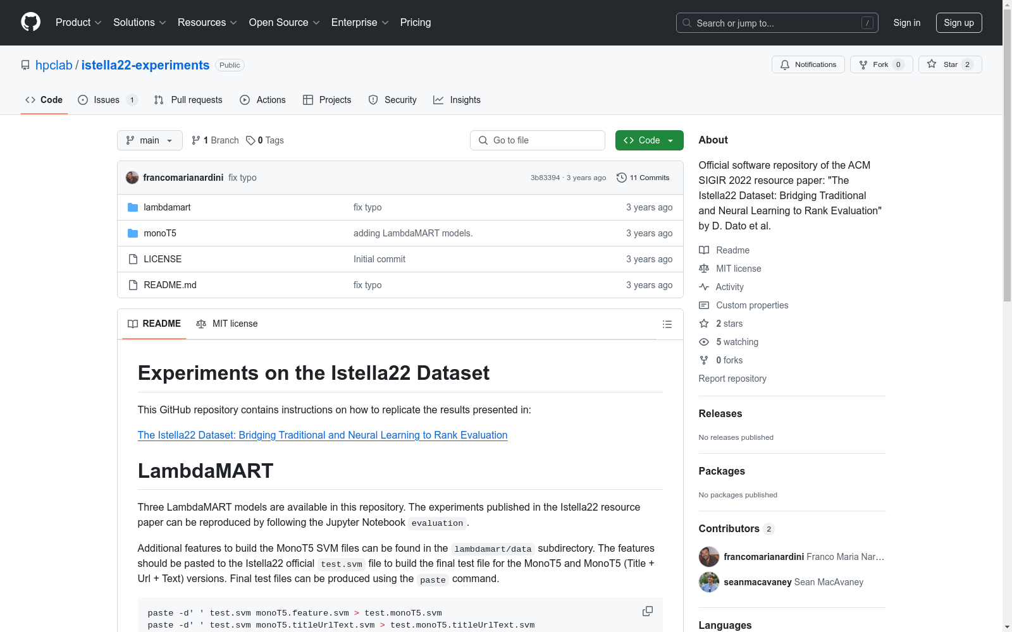Click the seanmacavaney contributor avatar
Viewport: 1012px width, 632px height.
coord(709,582)
